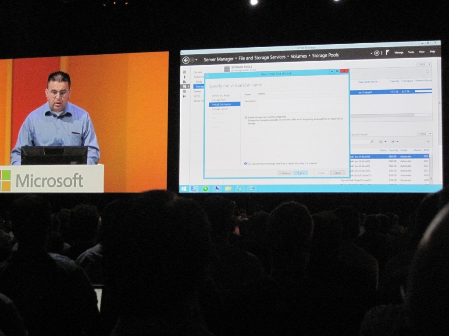This screenshot has height=336, width=449.
Task: Open the Notifications flag icon
Action: click(387, 52)
